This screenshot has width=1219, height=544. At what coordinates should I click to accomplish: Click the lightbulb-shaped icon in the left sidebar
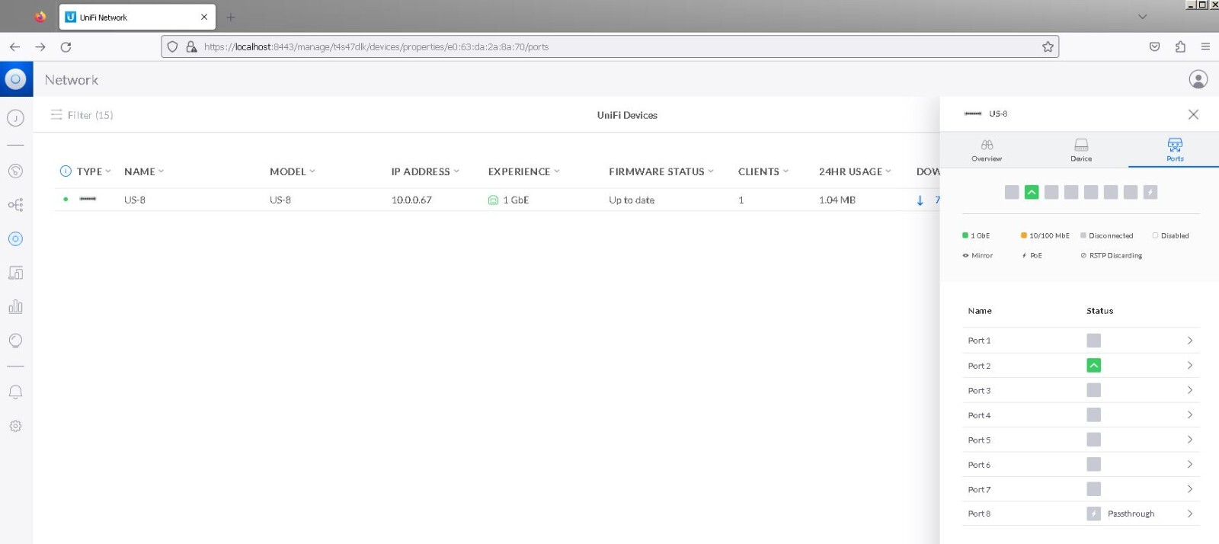(x=15, y=341)
